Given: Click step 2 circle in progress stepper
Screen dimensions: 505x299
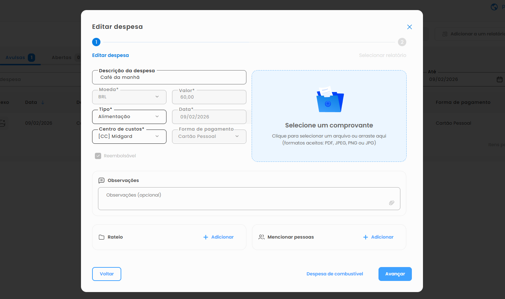Looking at the screenshot, I should coord(402,42).
